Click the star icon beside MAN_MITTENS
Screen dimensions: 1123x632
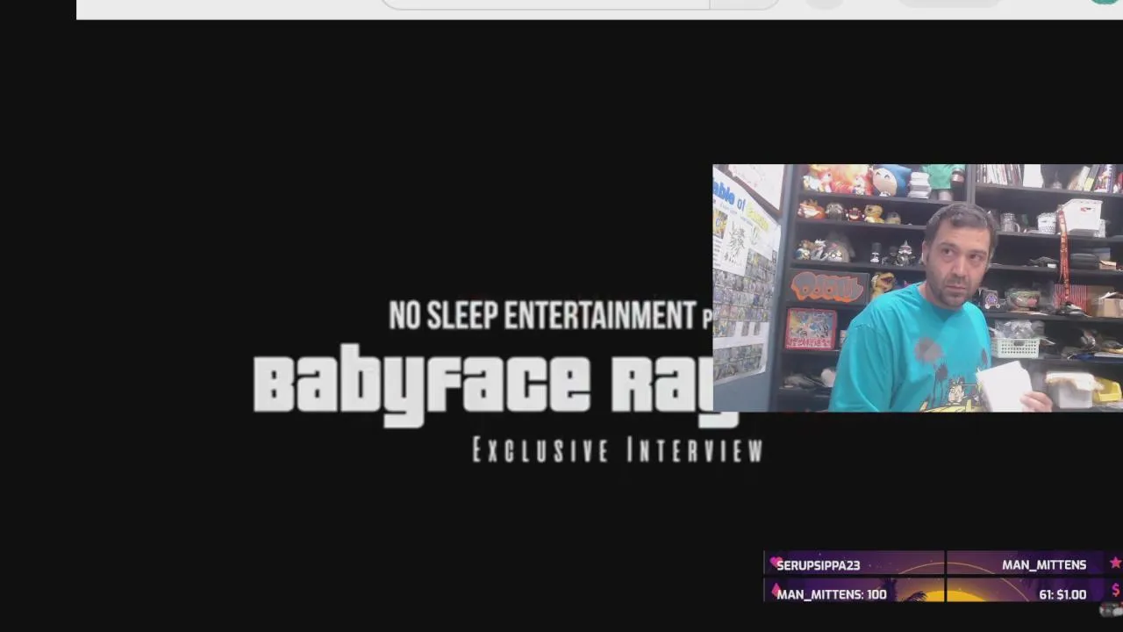click(1115, 563)
